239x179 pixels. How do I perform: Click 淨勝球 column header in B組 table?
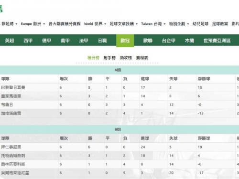pos(204,138)
